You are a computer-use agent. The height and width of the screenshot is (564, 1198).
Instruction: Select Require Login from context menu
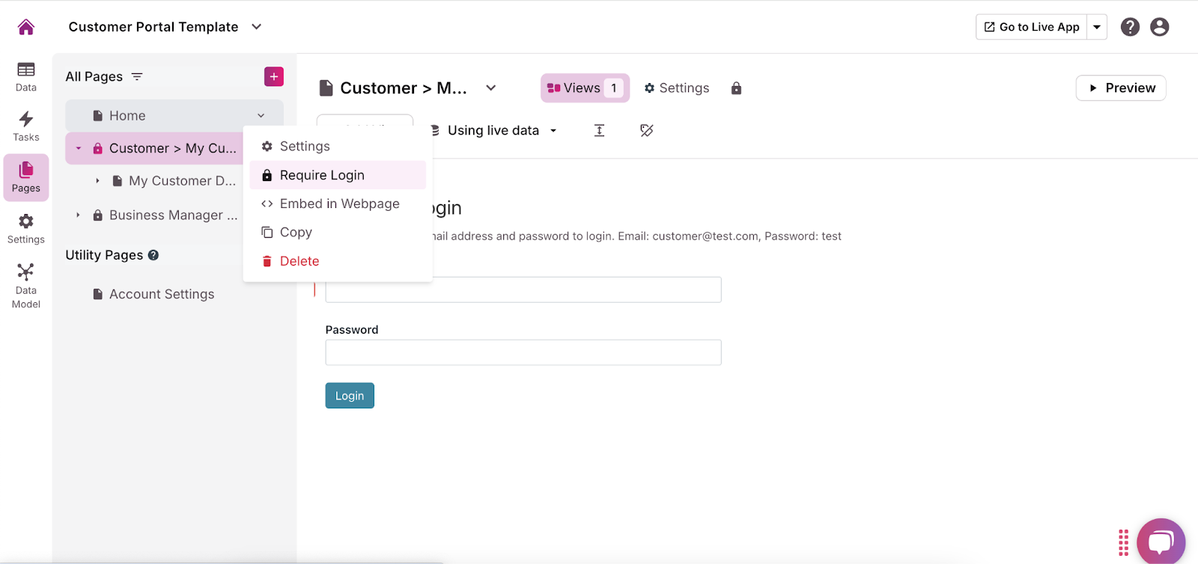[322, 175]
